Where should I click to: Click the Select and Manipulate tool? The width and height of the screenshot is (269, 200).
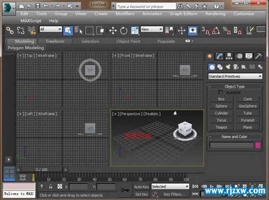tap(181, 31)
